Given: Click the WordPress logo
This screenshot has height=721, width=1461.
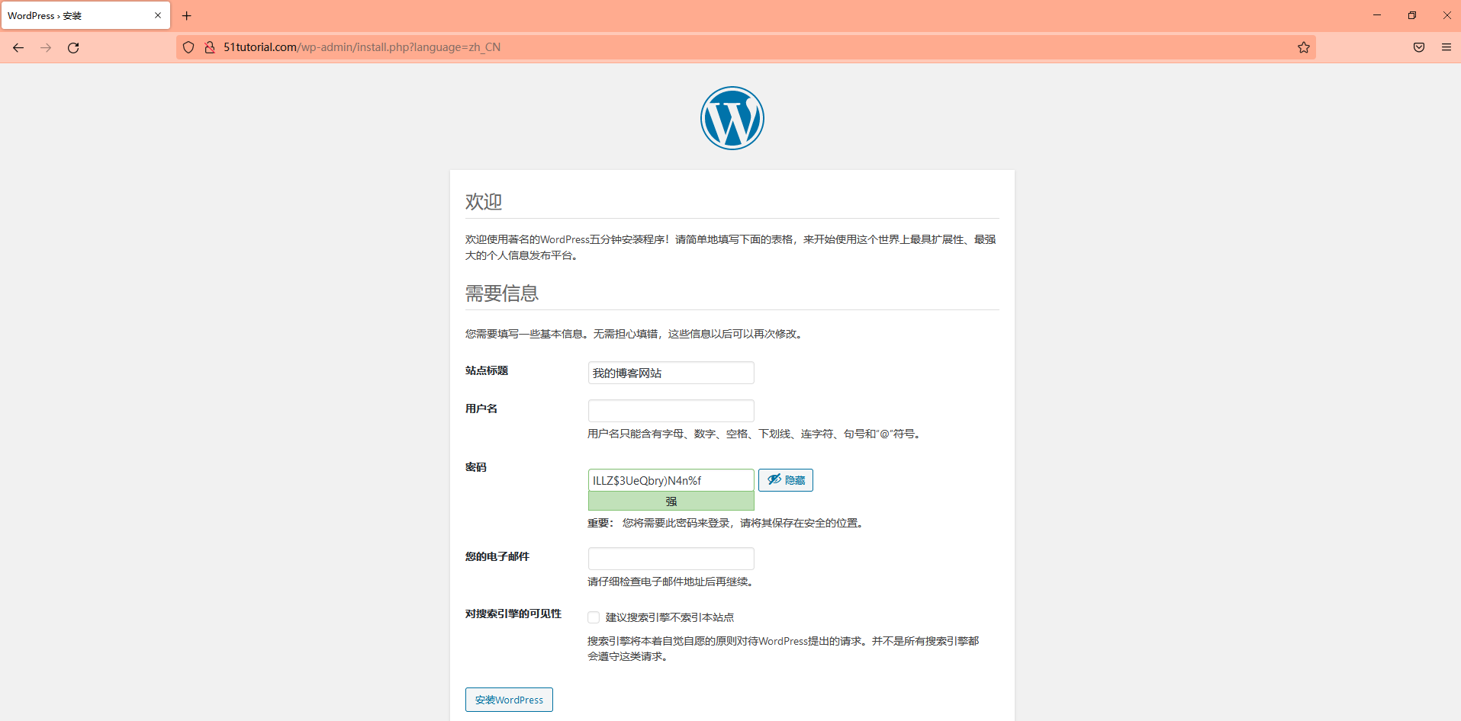Looking at the screenshot, I should (x=732, y=118).
